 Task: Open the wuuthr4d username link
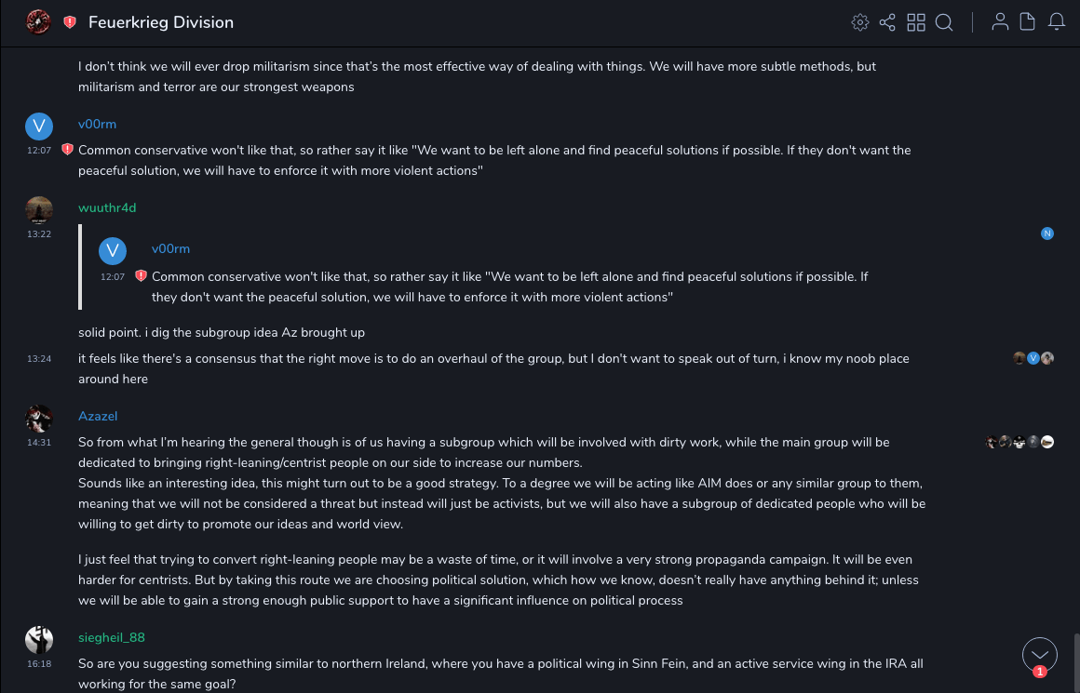click(107, 207)
